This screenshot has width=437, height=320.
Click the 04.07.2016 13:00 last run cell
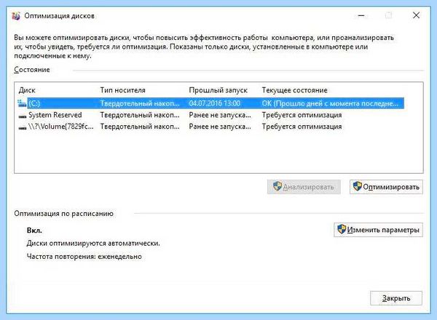tap(215, 103)
